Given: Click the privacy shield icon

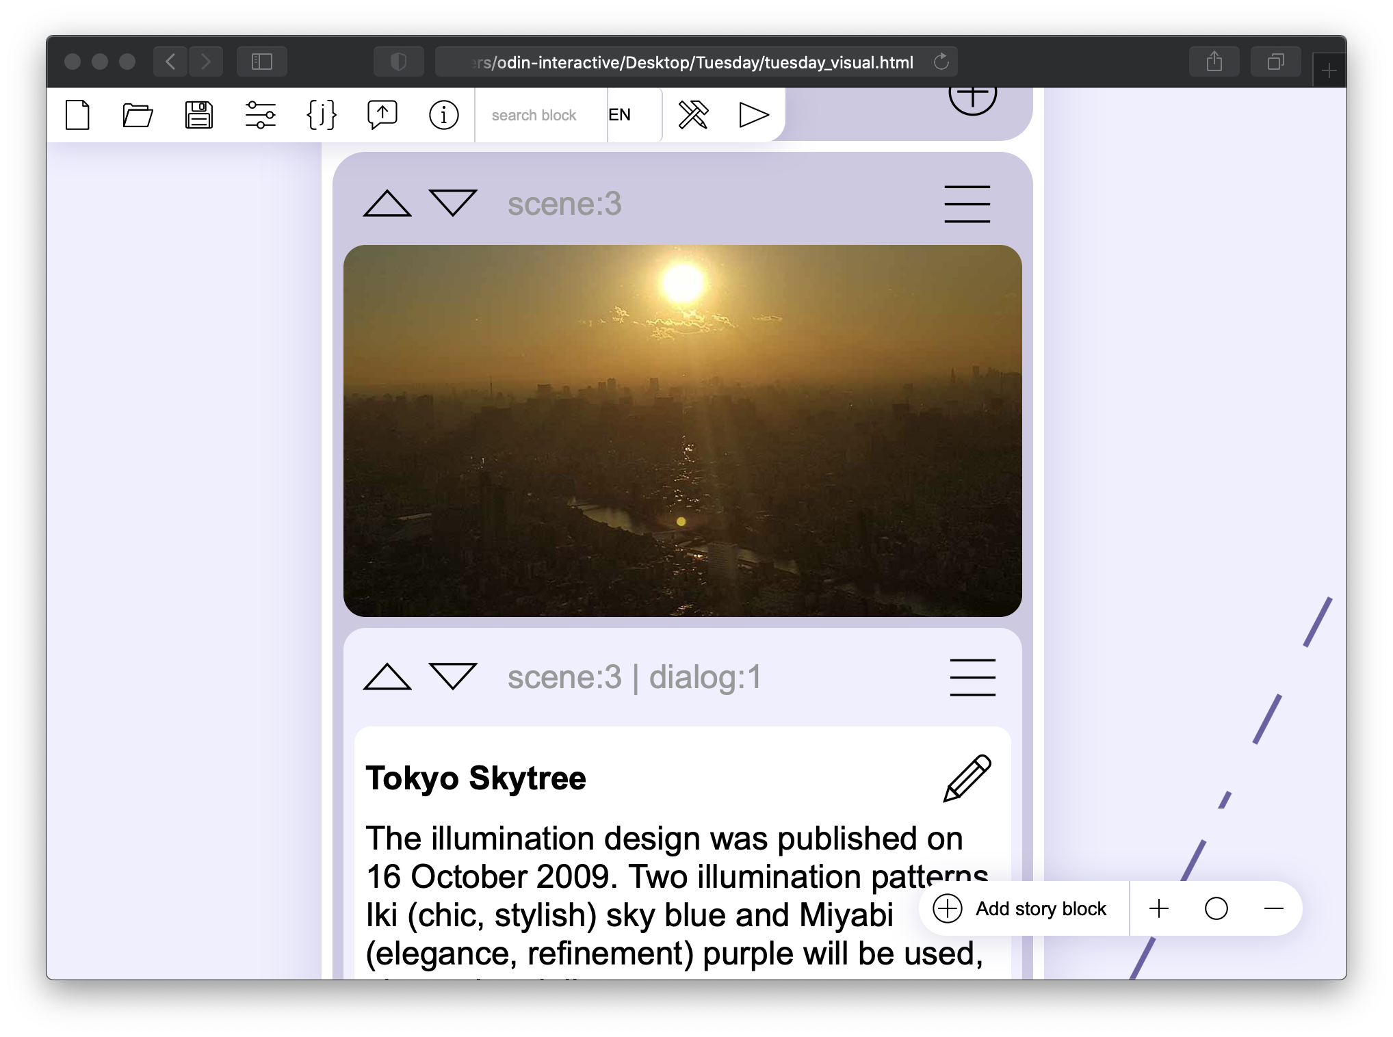Looking at the screenshot, I should coord(399,62).
